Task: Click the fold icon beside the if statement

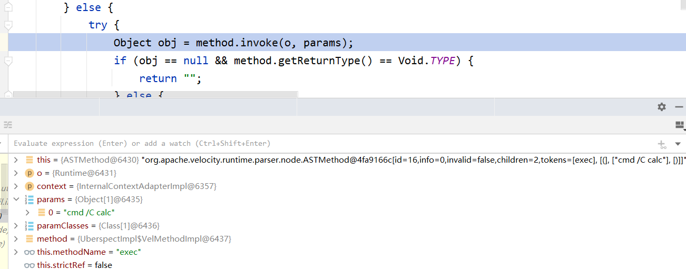Action: [8, 61]
